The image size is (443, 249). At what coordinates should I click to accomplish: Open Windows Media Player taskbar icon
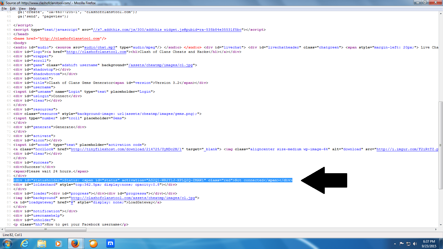[58, 244]
